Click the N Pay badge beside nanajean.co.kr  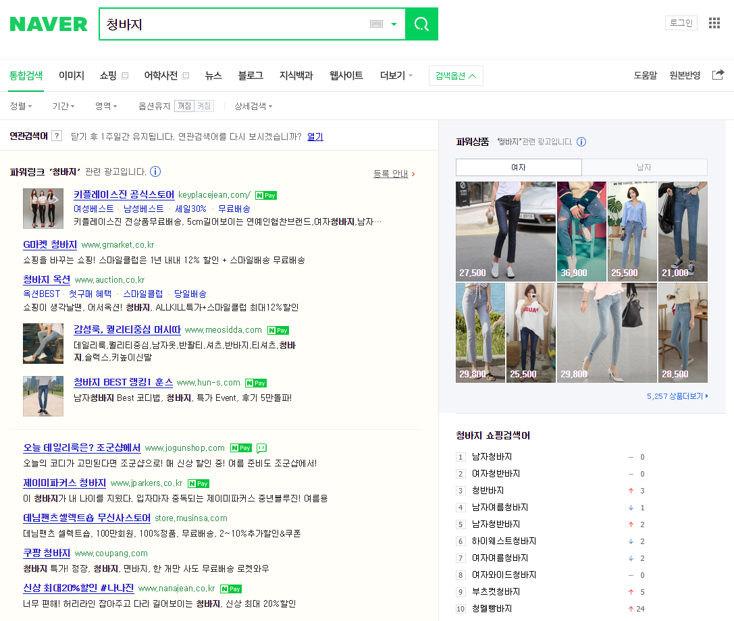point(231,589)
